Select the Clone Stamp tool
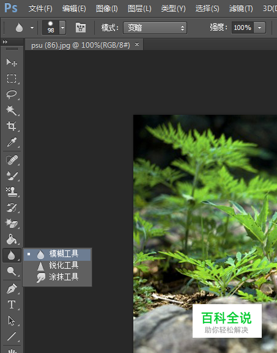The width and height of the screenshot is (277, 353). click(12, 192)
